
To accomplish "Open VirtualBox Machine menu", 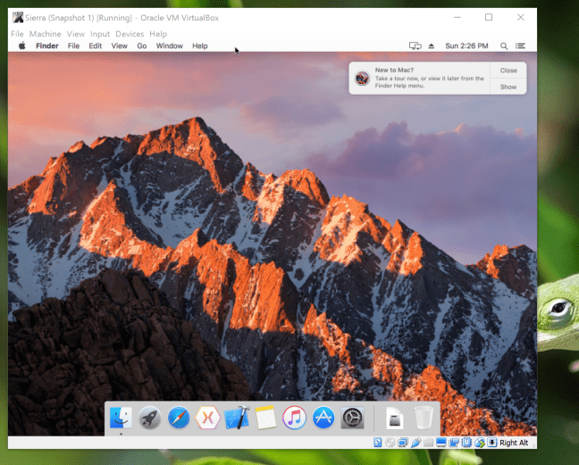I will [x=45, y=34].
